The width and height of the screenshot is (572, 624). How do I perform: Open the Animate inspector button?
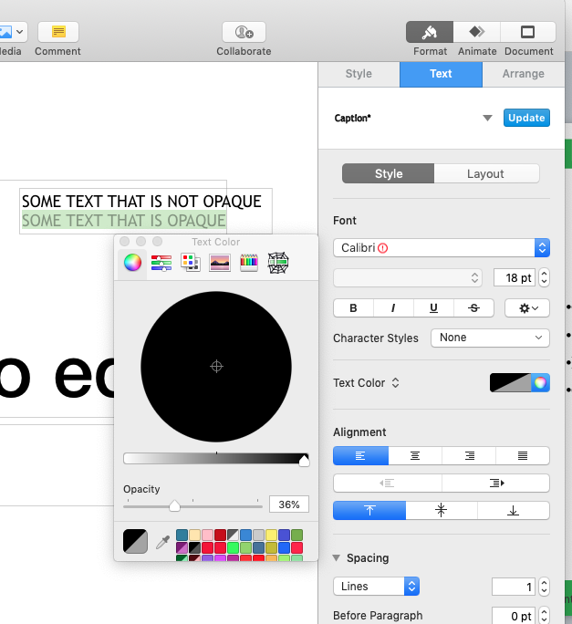(476, 32)
